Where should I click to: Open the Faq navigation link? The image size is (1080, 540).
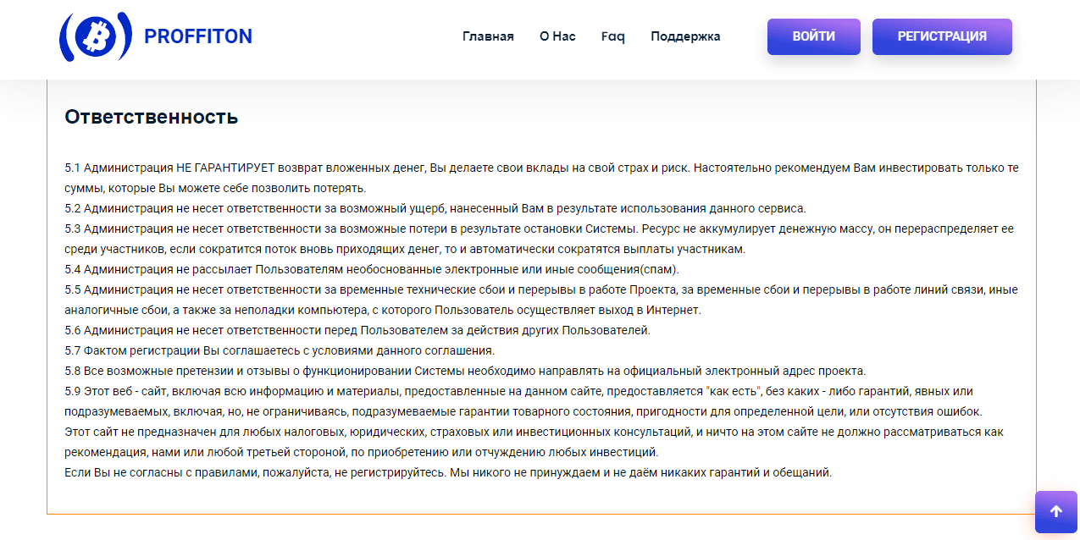pos(612,36)
